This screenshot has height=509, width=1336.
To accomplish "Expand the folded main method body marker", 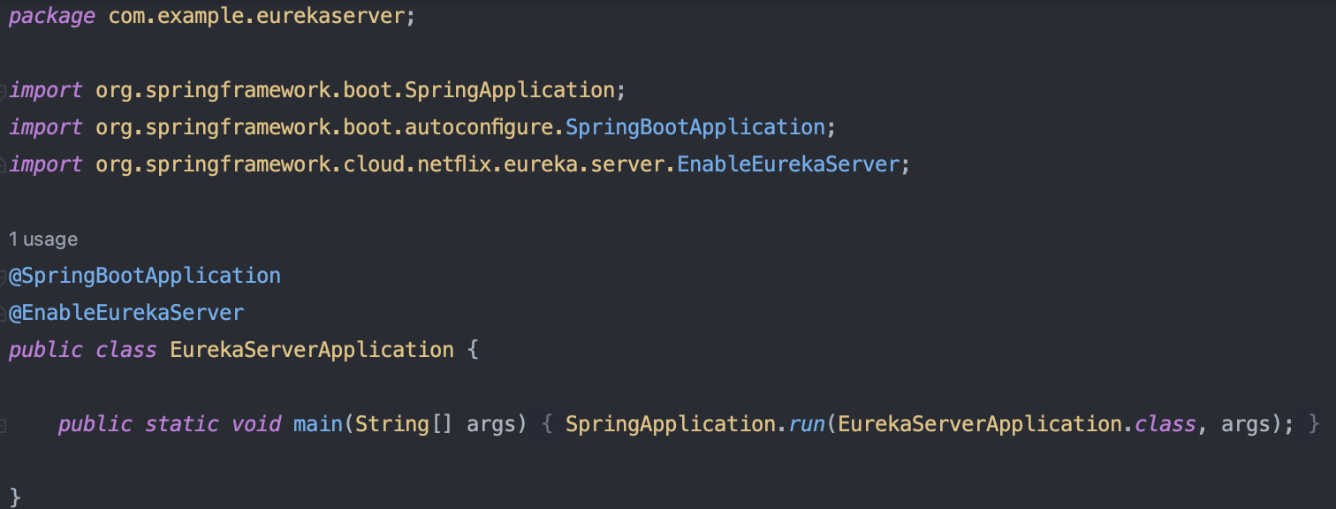I will click(3, 425).
